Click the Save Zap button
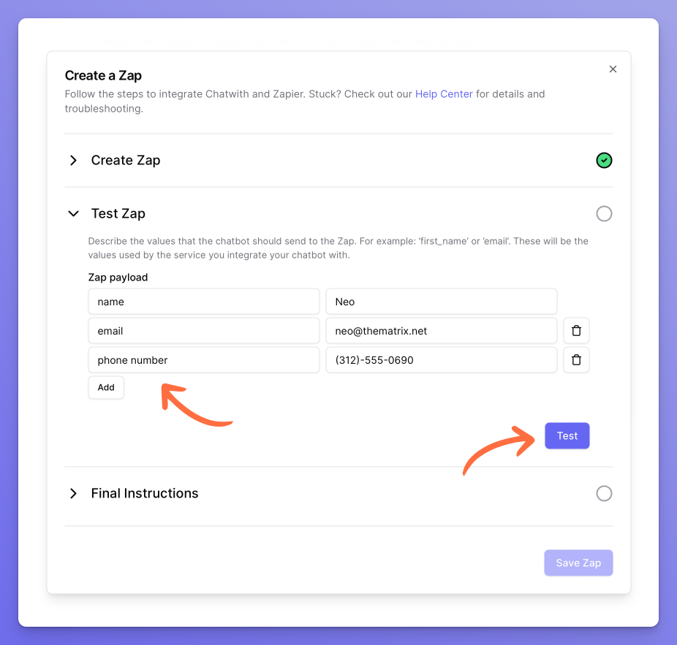Screen dimensions: 677x645 (x=578, y=563)
